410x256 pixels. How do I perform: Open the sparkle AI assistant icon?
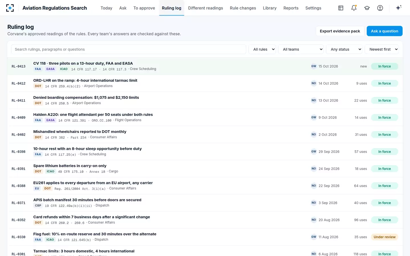click(399, 8)
